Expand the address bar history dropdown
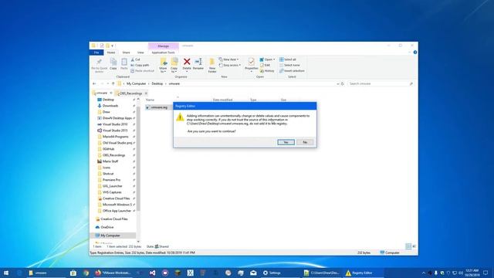The height and width of the screenshot is (278, 494). pos(338,84)
